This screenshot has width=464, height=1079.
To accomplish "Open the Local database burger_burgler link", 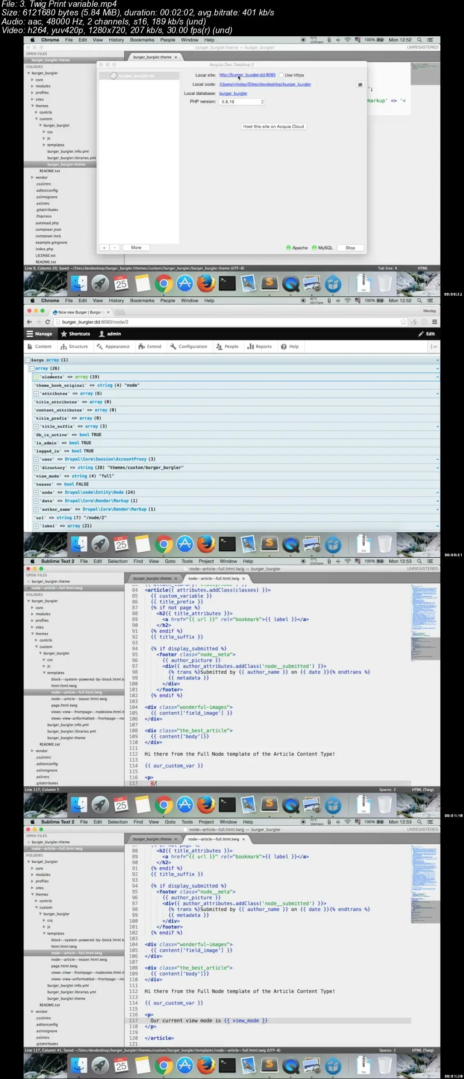I will 233,93.
